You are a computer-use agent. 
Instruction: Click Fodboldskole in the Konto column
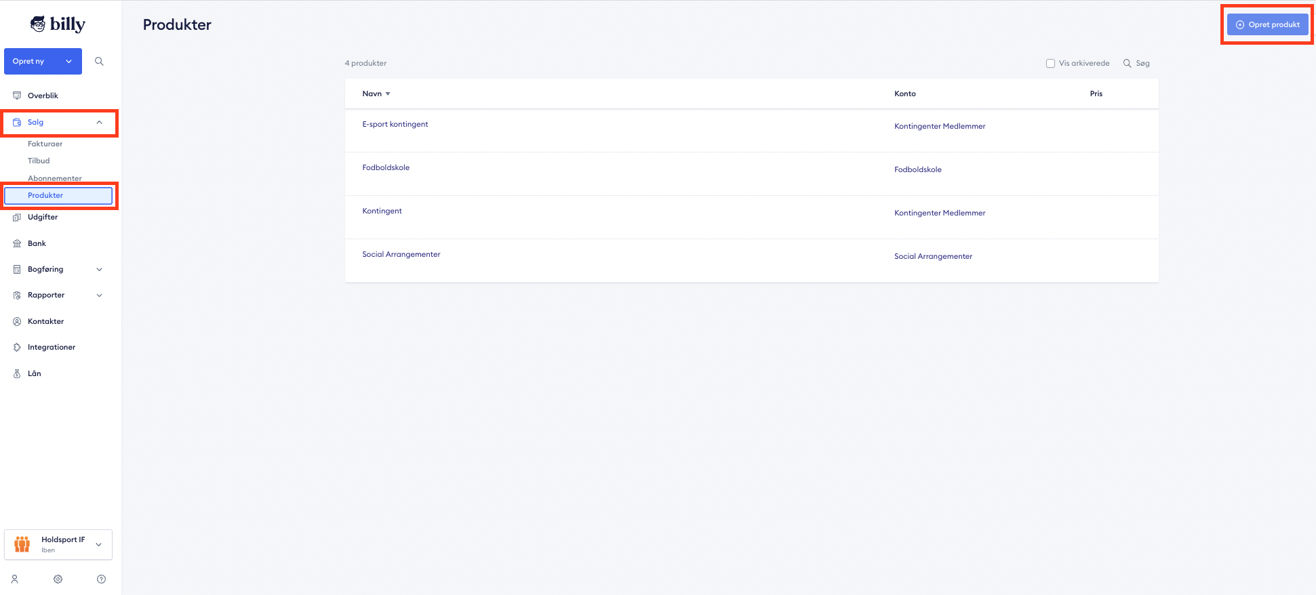click(918, 169)
